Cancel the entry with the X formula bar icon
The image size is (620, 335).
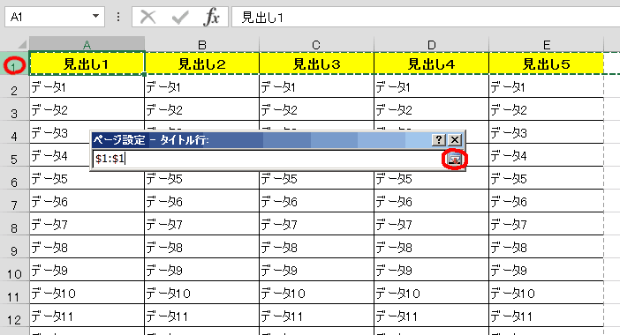pos(147,17)
